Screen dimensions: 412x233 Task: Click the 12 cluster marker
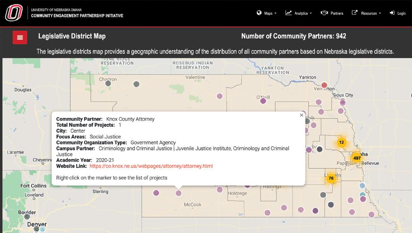click(x=341, y=142)
